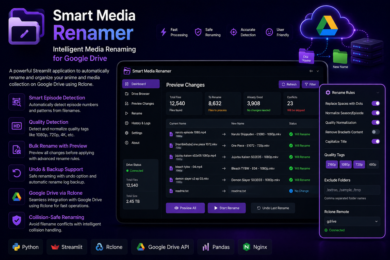Viewport: 390px width, 260px height.
Task: Click green check status for One Piece row
Action: 291,145
